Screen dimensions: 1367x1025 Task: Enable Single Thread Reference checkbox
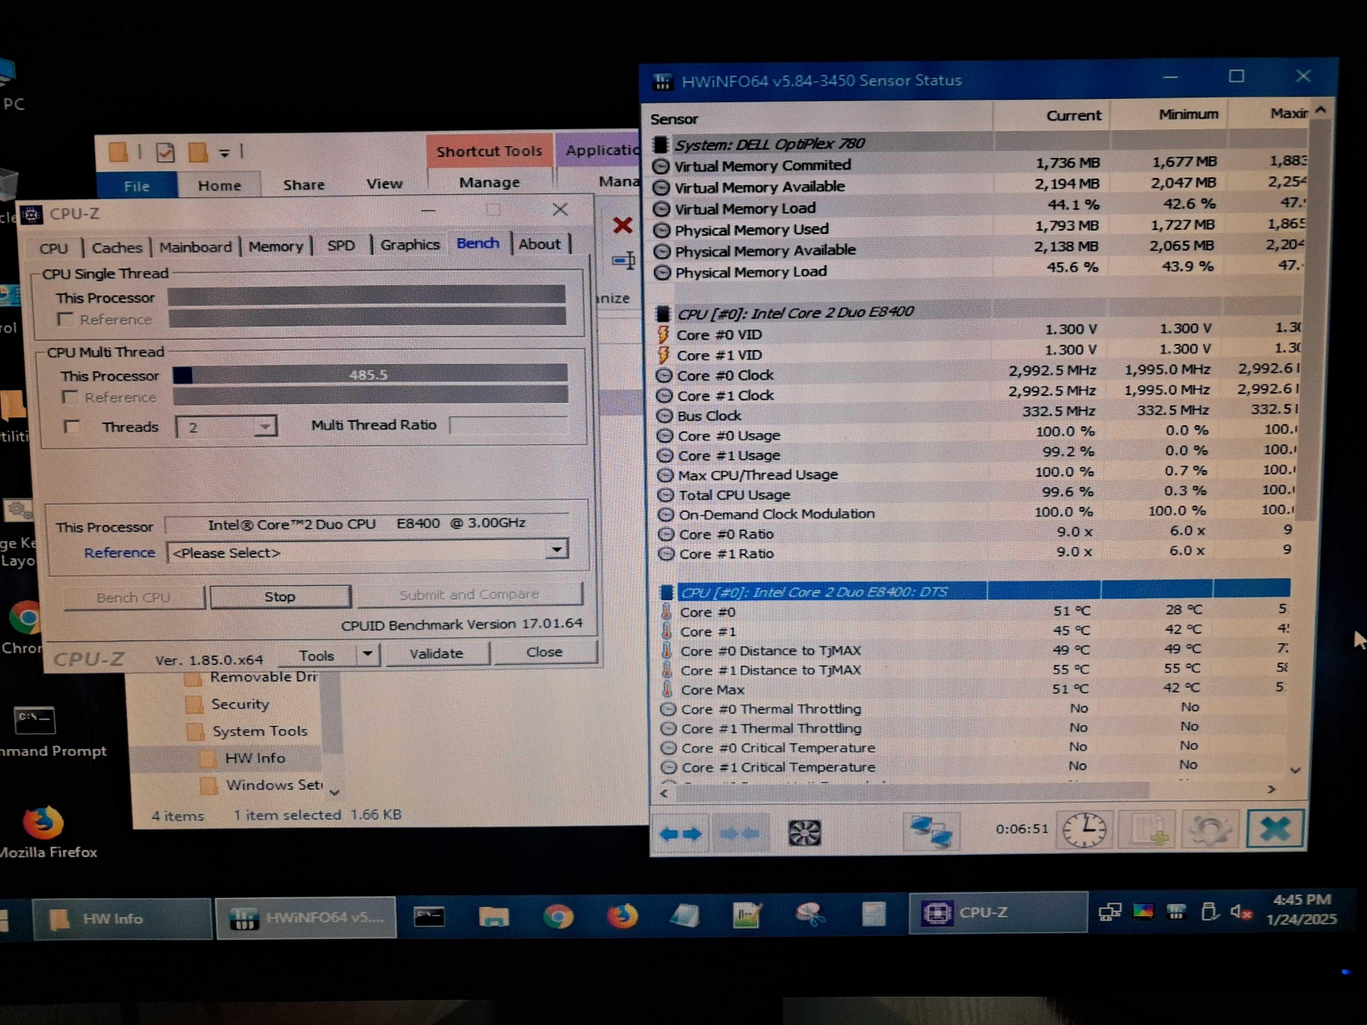click(65, 320)
